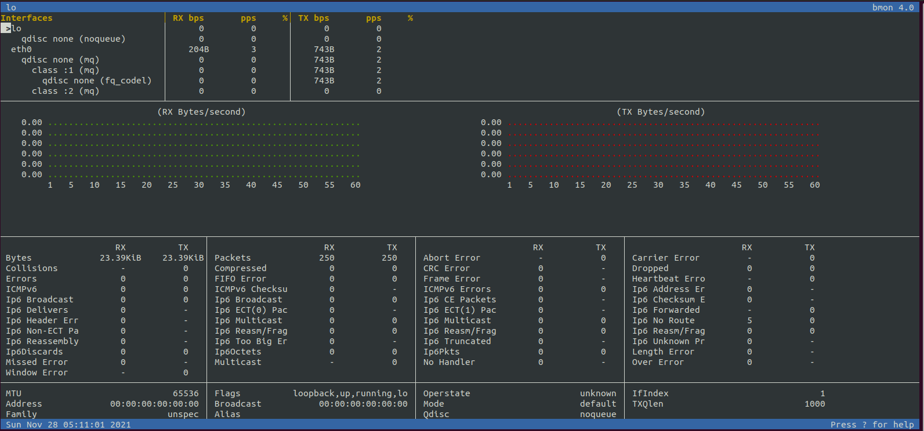Click the Operstate value unknown
Image resolution: width=924 pixels, height=431 pixels.
pyautogui.click(x=598, y=393)
